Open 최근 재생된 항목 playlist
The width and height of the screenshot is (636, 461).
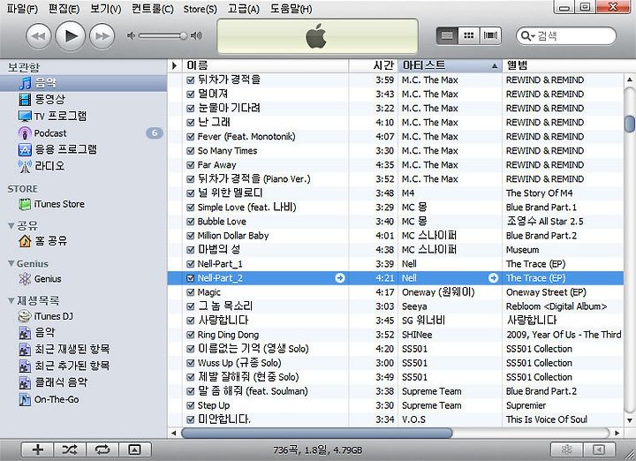coord(83,350)
